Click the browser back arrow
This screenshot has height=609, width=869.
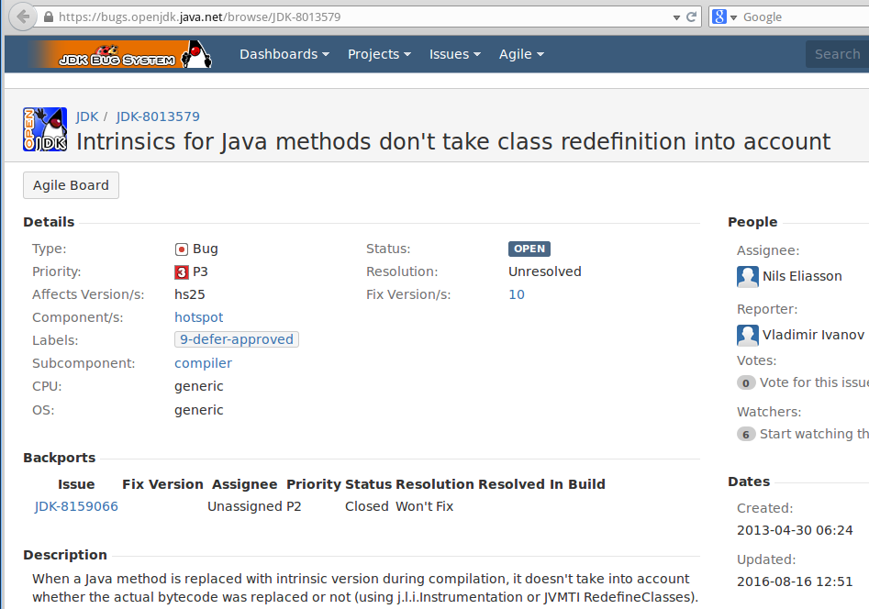click(23, 16)
